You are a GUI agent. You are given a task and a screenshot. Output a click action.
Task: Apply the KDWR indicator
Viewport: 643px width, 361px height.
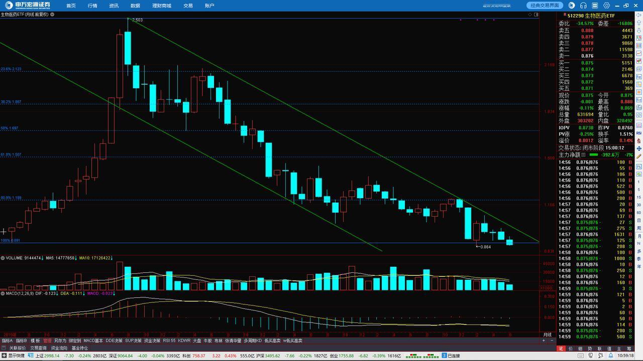pyautogui.click(x=184, y=340)
